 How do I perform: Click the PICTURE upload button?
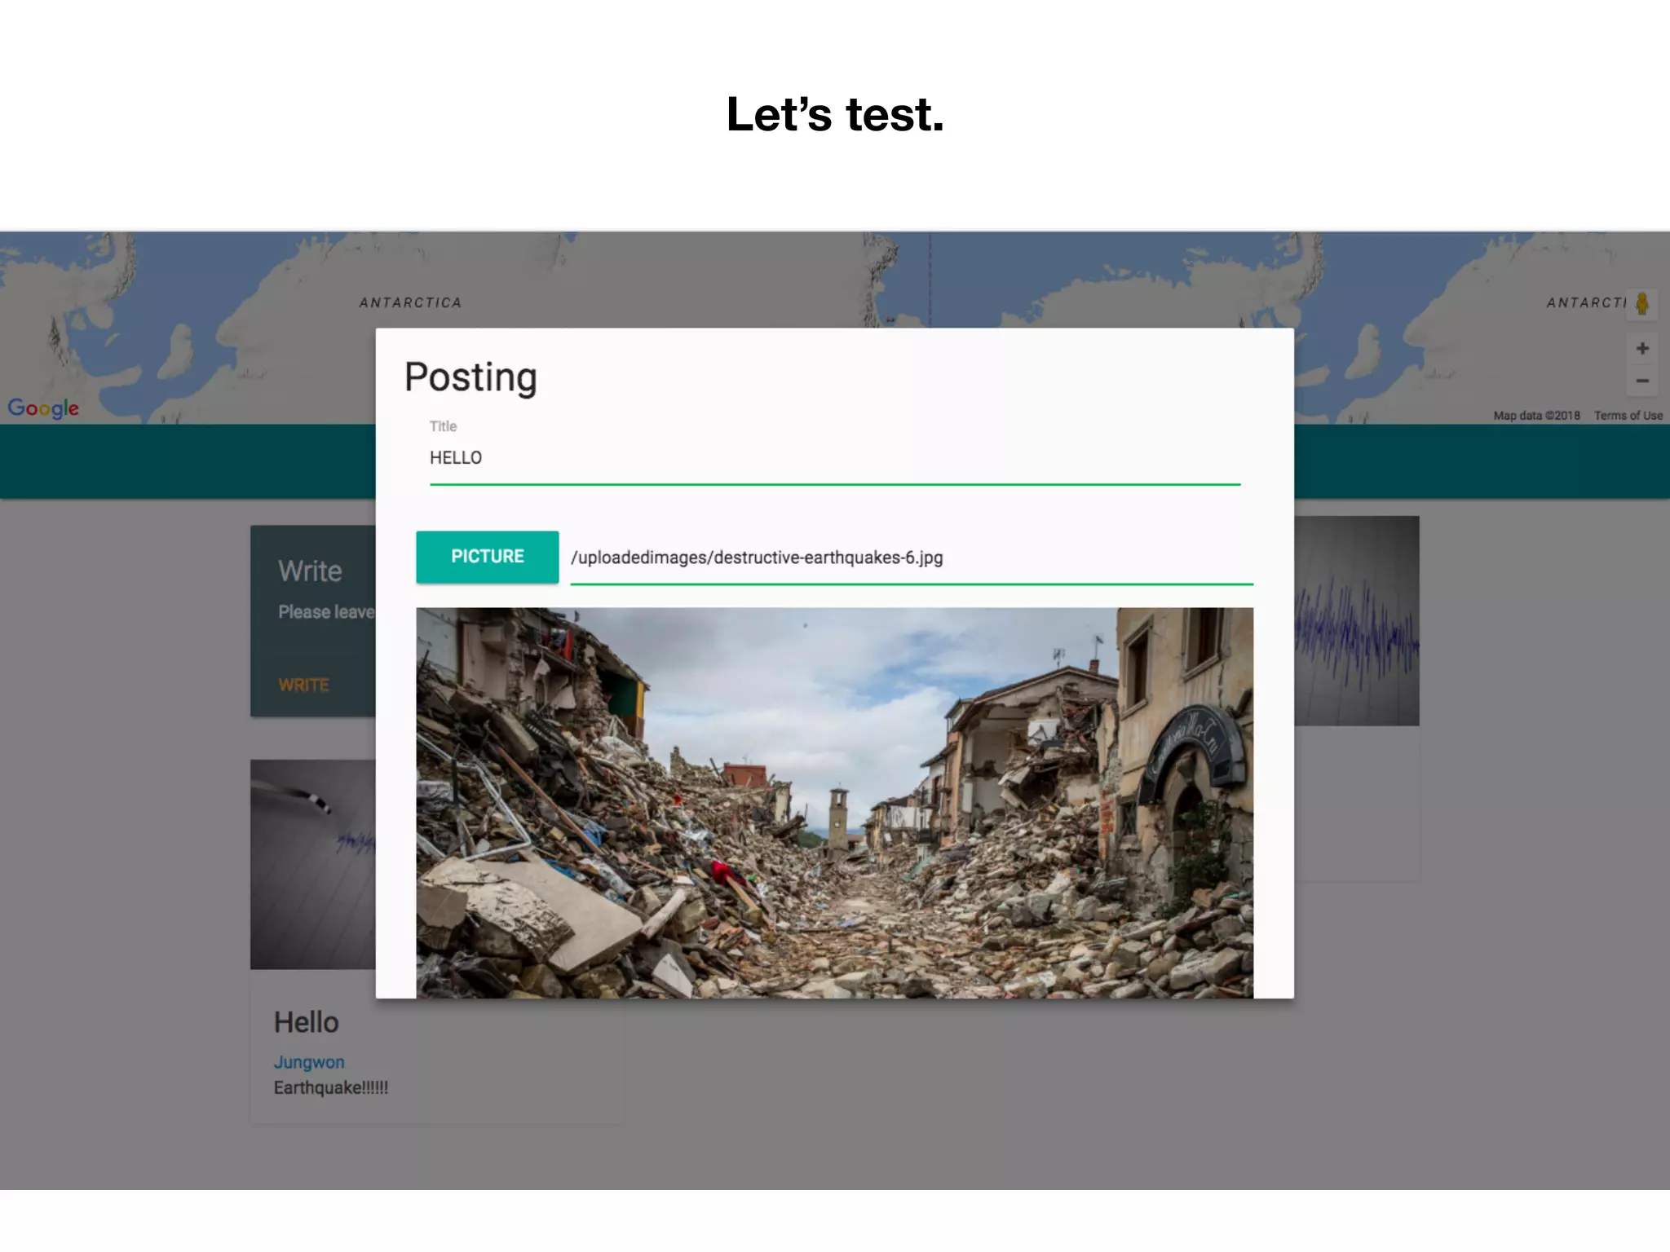(x=487, y=557)
